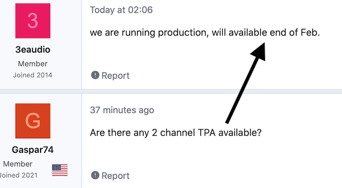Open the orange G avatar of Gaspar74

coord(33,121)
